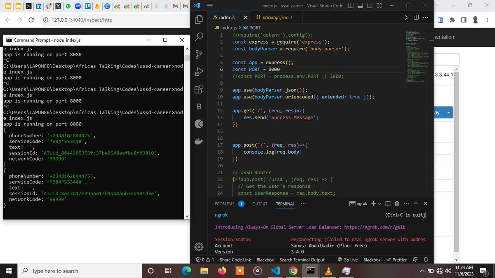Switch to the Trello Chrome tab
The height and width of the screenshot is (278, 495).
(x=87, y=6)
